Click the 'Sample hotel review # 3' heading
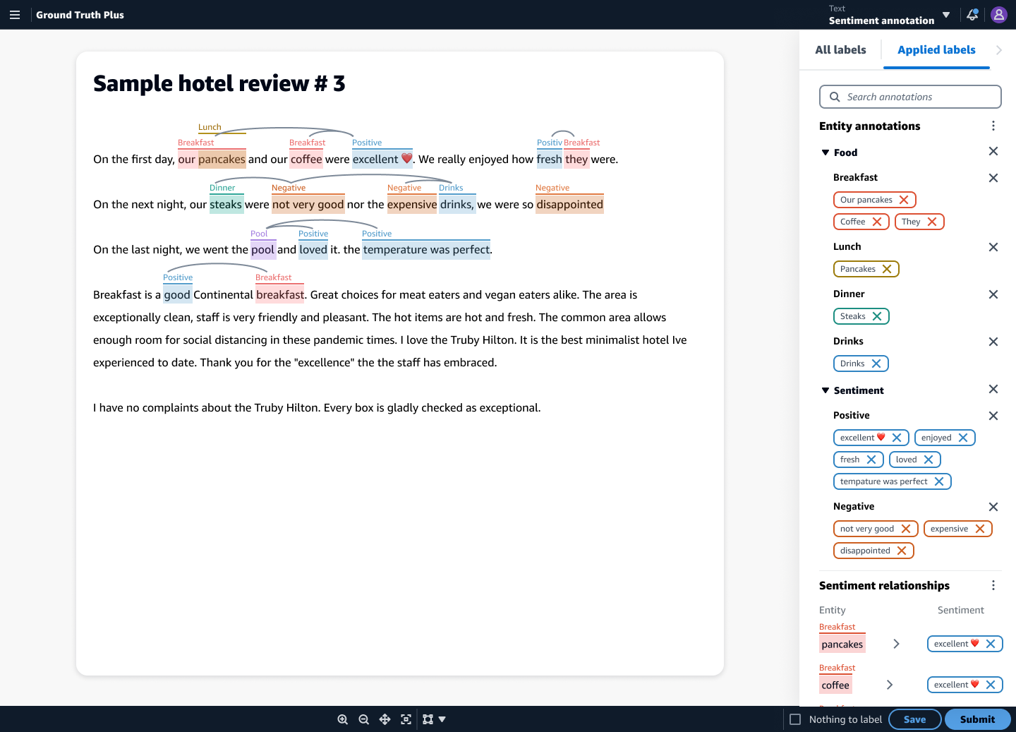Viewport: 1016px width, 732px height. pos(219,83)
